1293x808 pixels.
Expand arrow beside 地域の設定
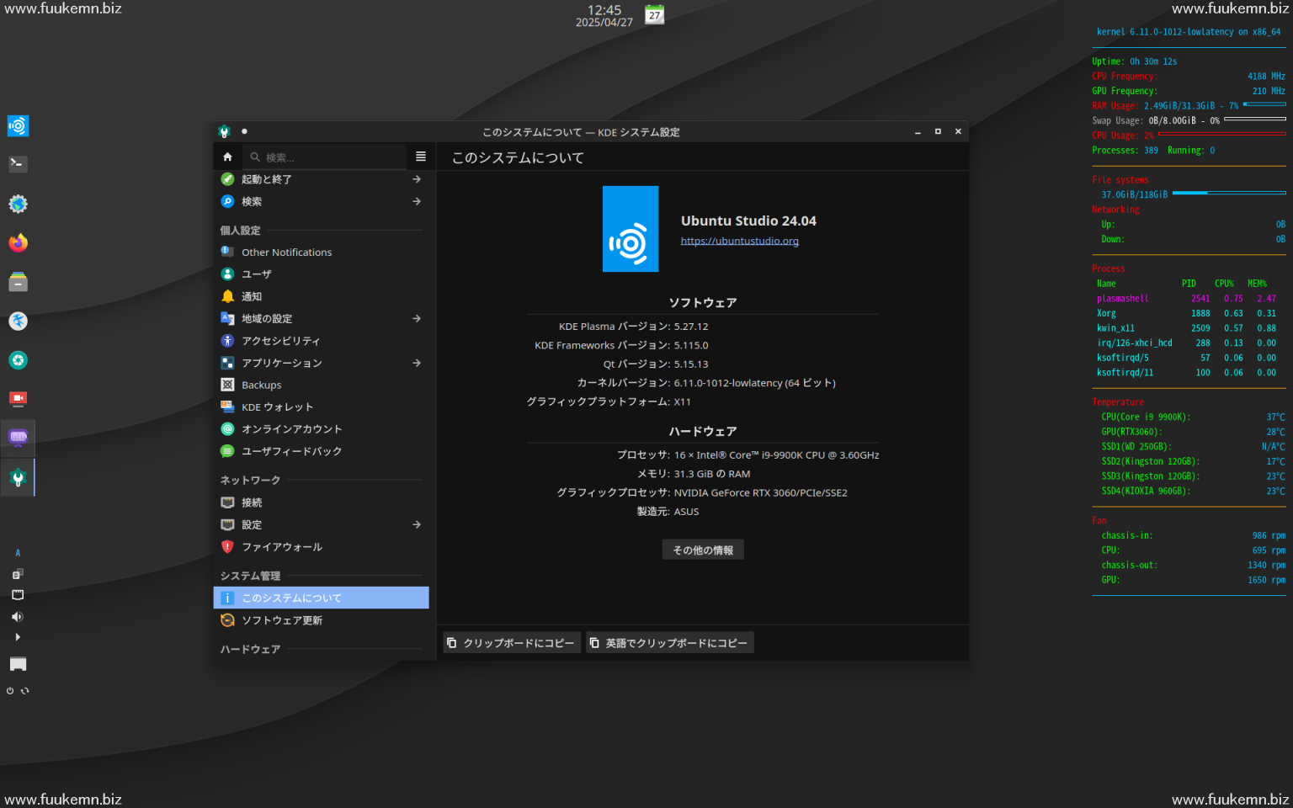tap(417, 318)
